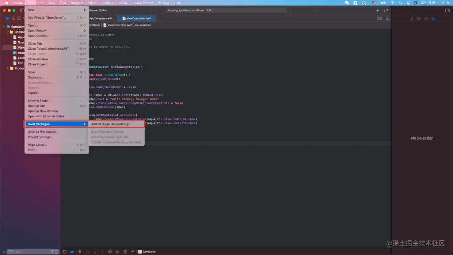Viewport: 453px width, 255px height.
Task: Toggle the left navigator sidebar
Action: pyautogui.click(x=22, y=10)
